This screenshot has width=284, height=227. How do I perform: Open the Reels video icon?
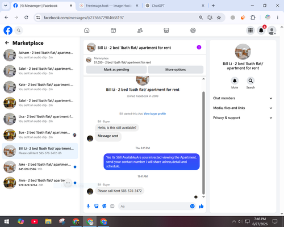(x=113, y=30)
